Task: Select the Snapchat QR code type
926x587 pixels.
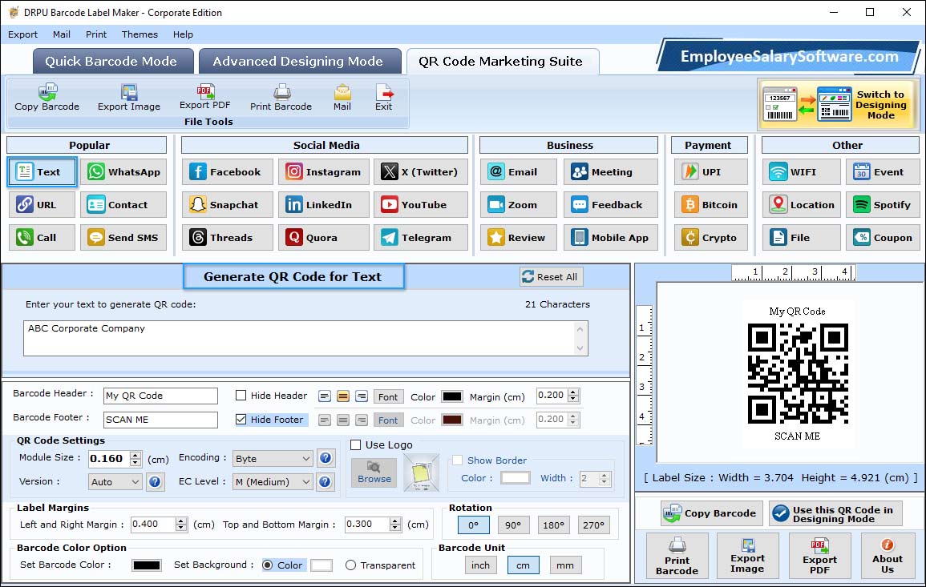Action: coord(228,205)
